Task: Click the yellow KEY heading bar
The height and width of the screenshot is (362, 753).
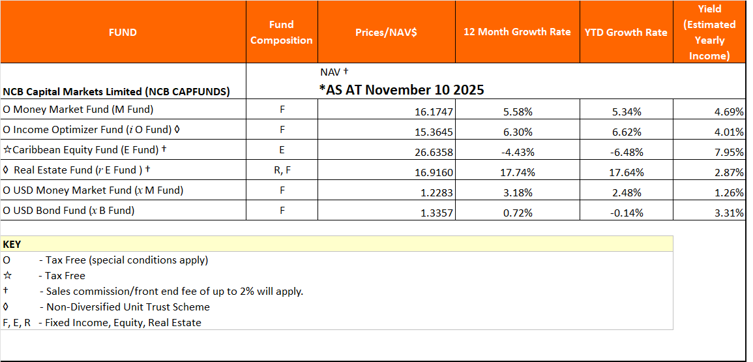Action: 336,244
